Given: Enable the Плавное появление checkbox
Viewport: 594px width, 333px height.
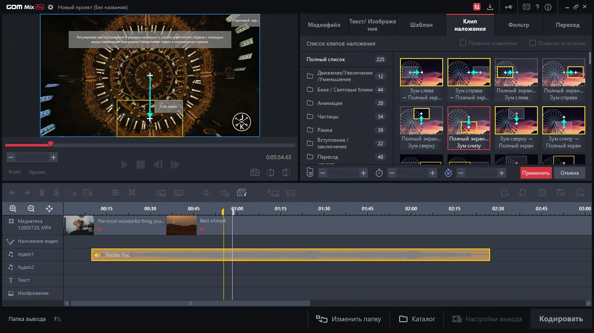Looking at the screenshot, I should [463, 43].
